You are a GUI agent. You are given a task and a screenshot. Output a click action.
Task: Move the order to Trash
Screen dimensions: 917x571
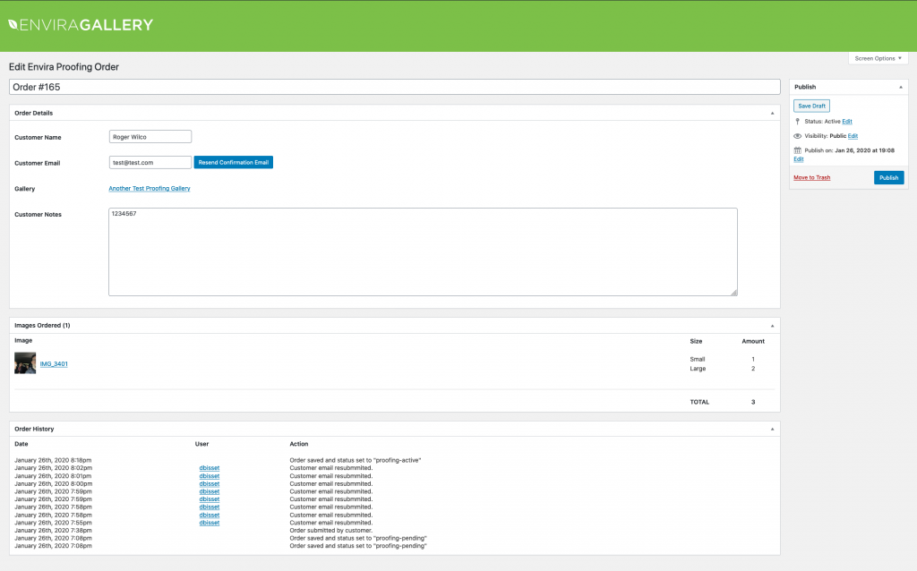[x=811, y=178]
